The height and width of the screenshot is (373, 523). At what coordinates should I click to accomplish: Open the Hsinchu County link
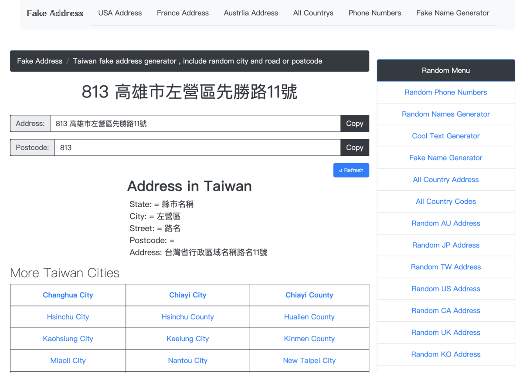pyautogui.click(x=188, y=317)
